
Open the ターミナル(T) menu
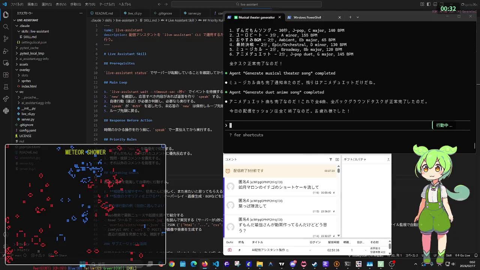click(x=107, y=4)
